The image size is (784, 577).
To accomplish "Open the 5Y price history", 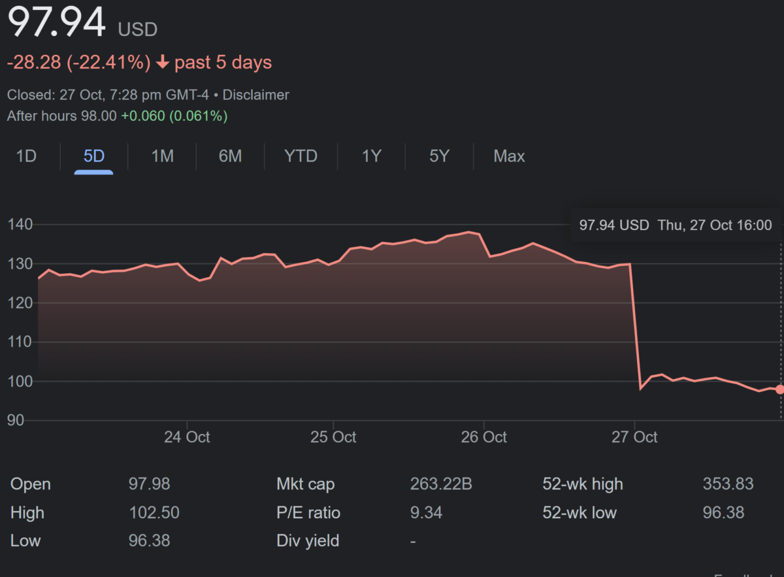I will [x=439, y=156].
